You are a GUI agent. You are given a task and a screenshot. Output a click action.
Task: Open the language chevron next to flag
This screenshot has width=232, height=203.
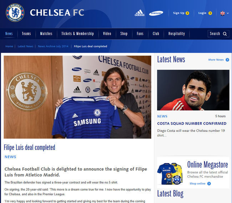(228, 13)
